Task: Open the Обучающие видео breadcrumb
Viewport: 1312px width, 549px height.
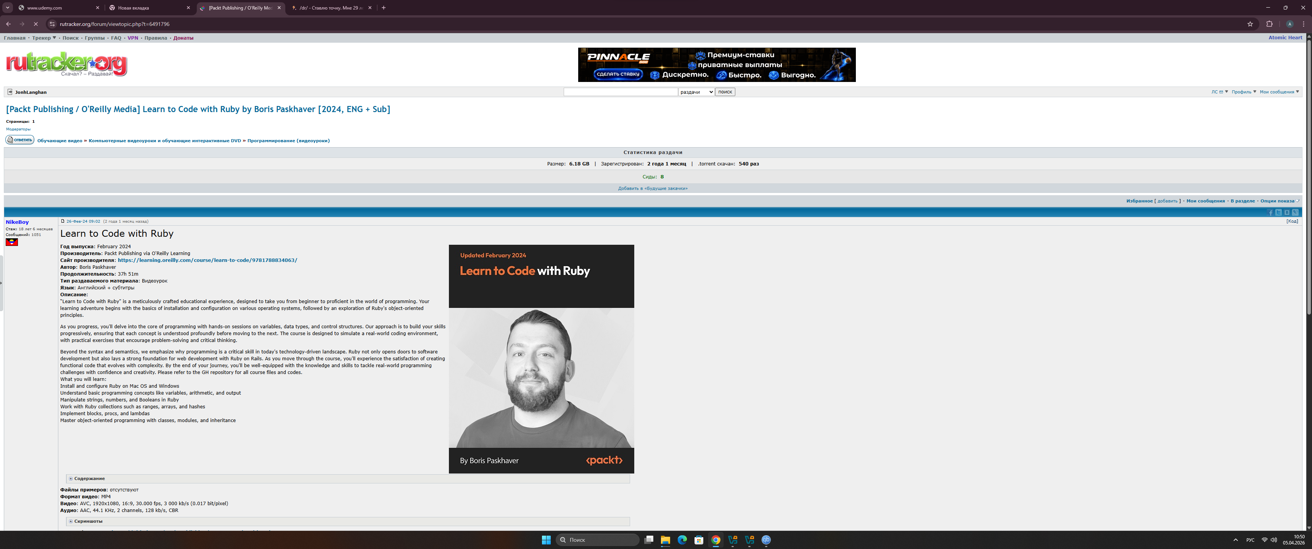Action: (59, 141)
